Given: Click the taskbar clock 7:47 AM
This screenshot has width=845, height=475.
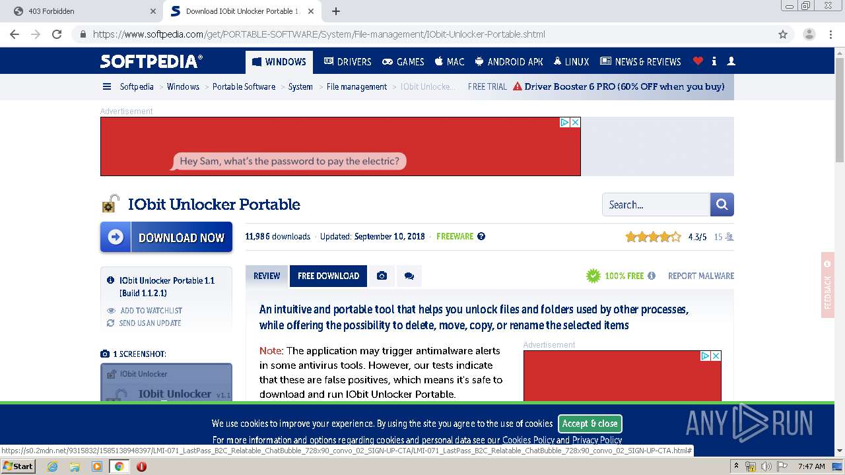Looking at the screenshot, I should point(811,466).
